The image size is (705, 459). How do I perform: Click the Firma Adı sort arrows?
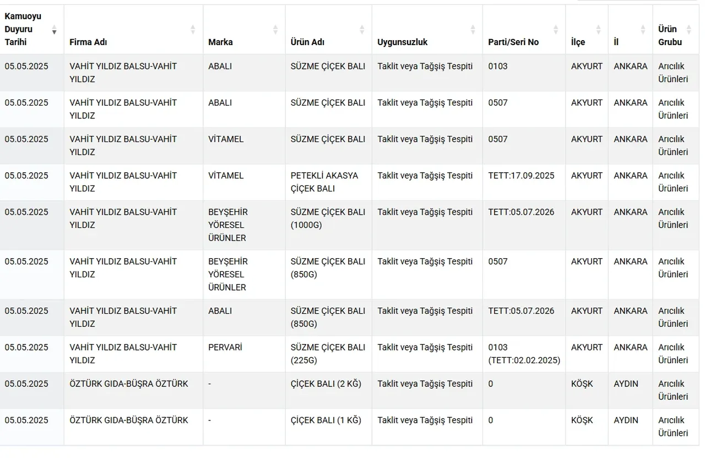[193, 30]
